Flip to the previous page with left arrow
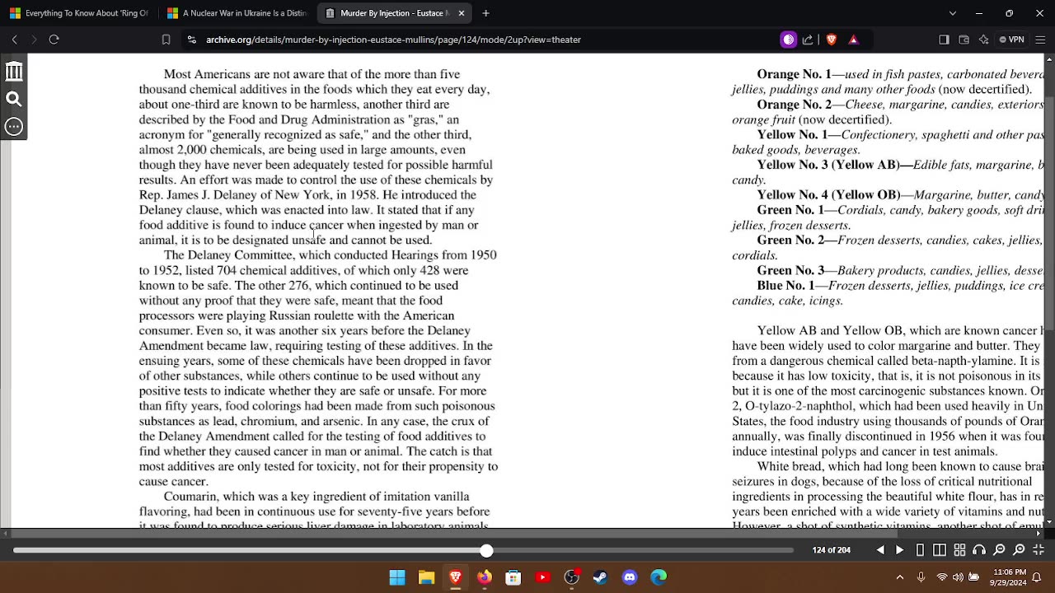 [x=880, y=550]
